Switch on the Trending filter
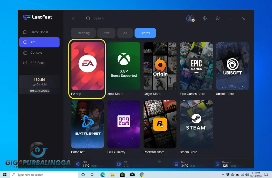The height and width of the screenshot is (178, 272). (83, 33)
